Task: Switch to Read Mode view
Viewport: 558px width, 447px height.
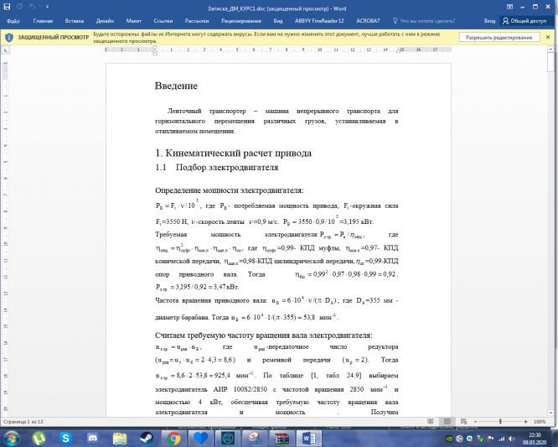Action: 431,421
